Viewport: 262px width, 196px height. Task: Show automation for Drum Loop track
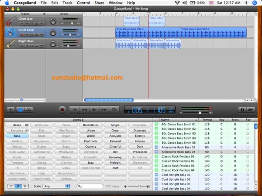41,35
